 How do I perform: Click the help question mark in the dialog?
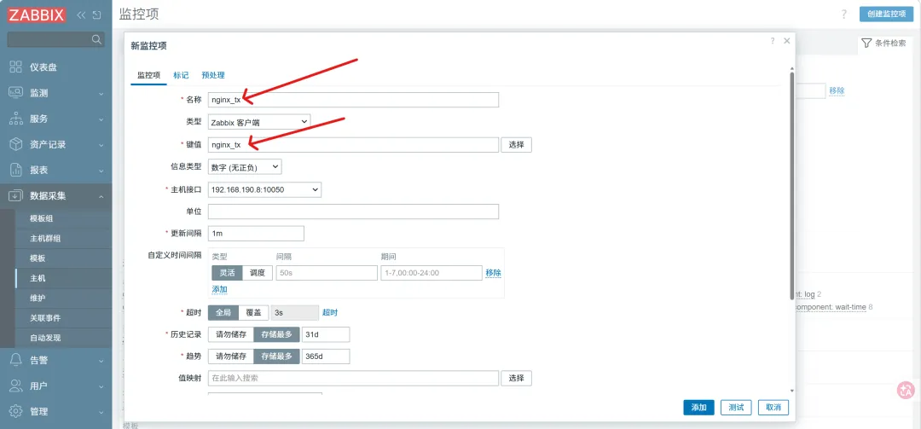pyautogui.click(x=773, y=41)
